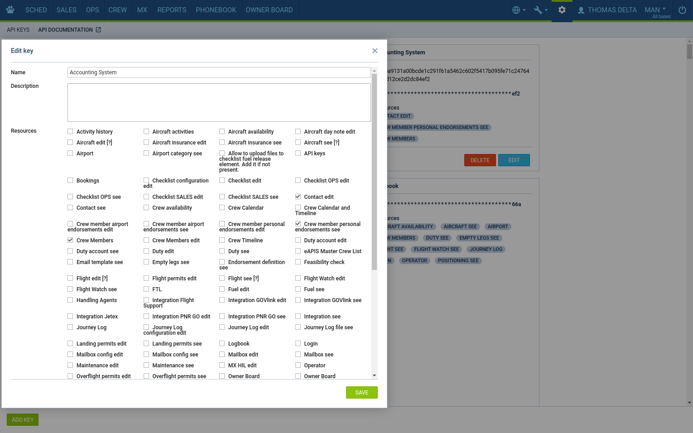Viewport: 693px width, 433px height.
Task: Expand the MAN bases dropdown
Action: [657, 10]
